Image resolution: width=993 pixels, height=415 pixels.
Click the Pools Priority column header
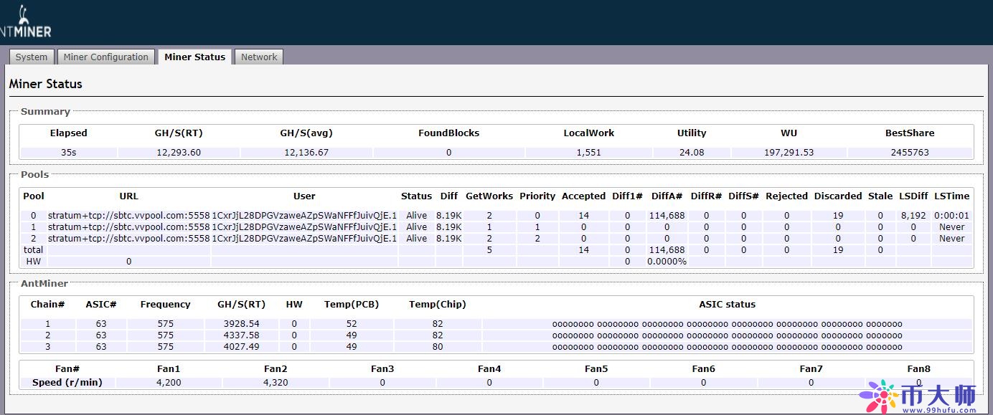[537, 196]
